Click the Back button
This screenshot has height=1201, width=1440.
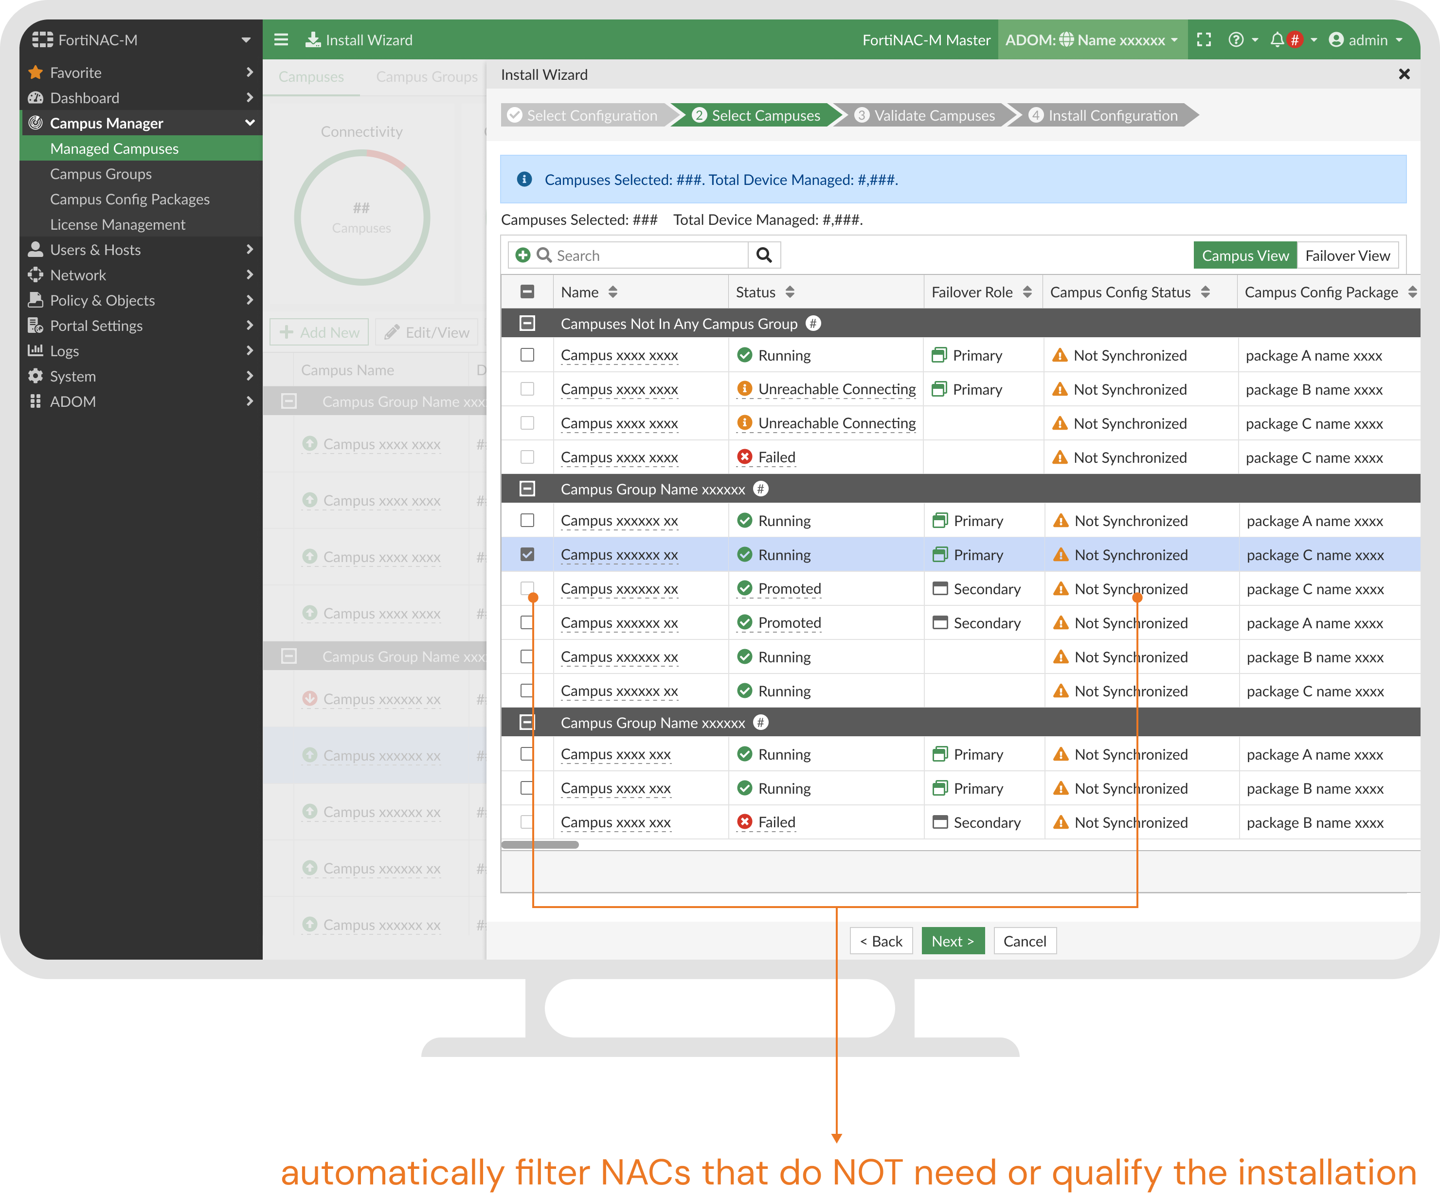coord(881,941)
